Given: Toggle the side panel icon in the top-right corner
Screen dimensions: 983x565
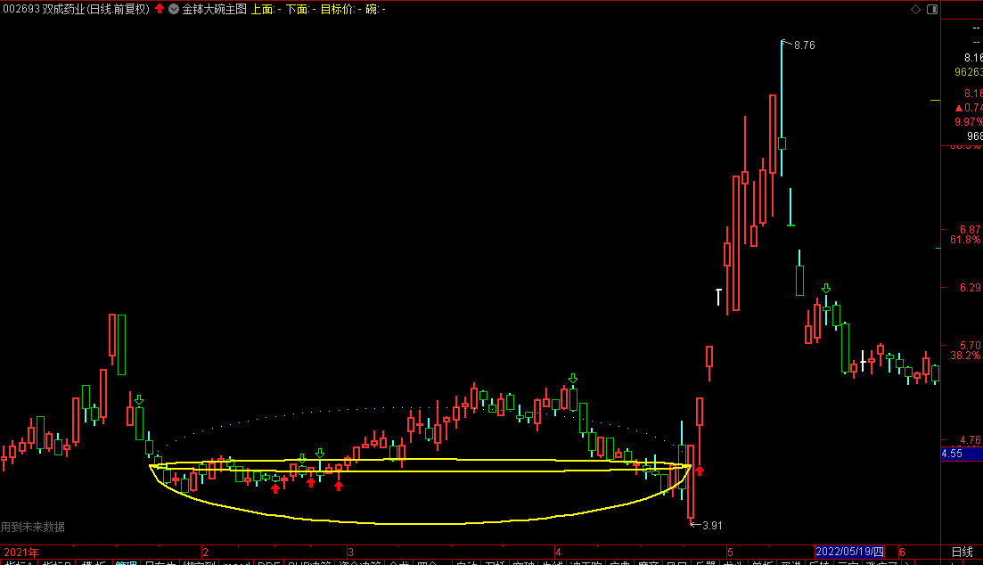Looking at the screenshot, I should tap(932, 9).
